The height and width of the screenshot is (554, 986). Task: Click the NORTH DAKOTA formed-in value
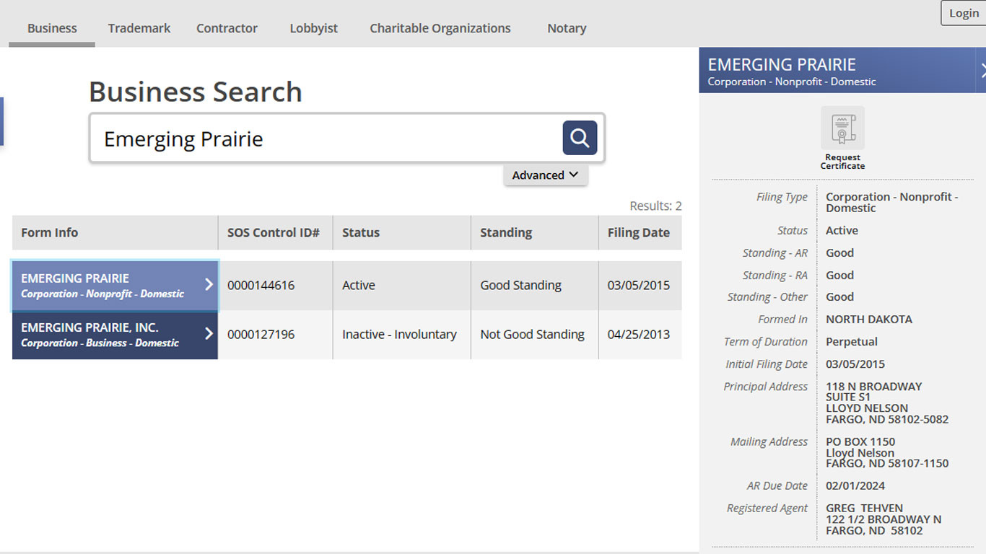[869, 320]
